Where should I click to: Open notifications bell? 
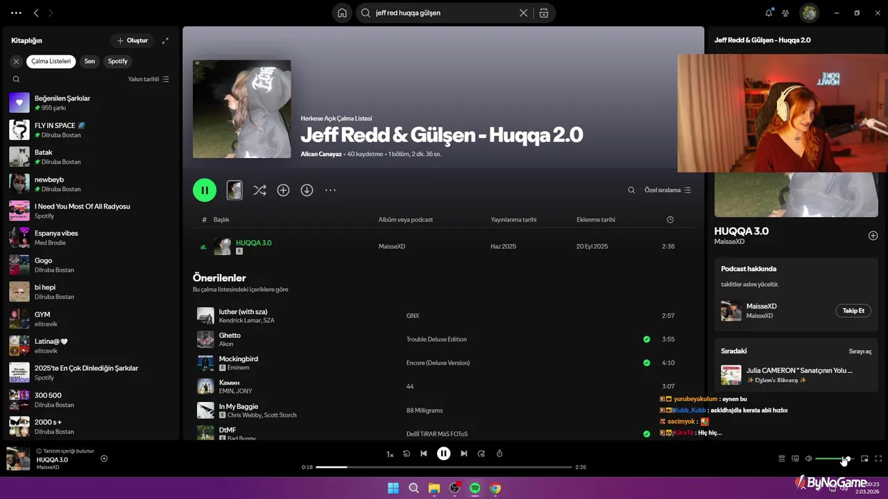coord(769,12)
